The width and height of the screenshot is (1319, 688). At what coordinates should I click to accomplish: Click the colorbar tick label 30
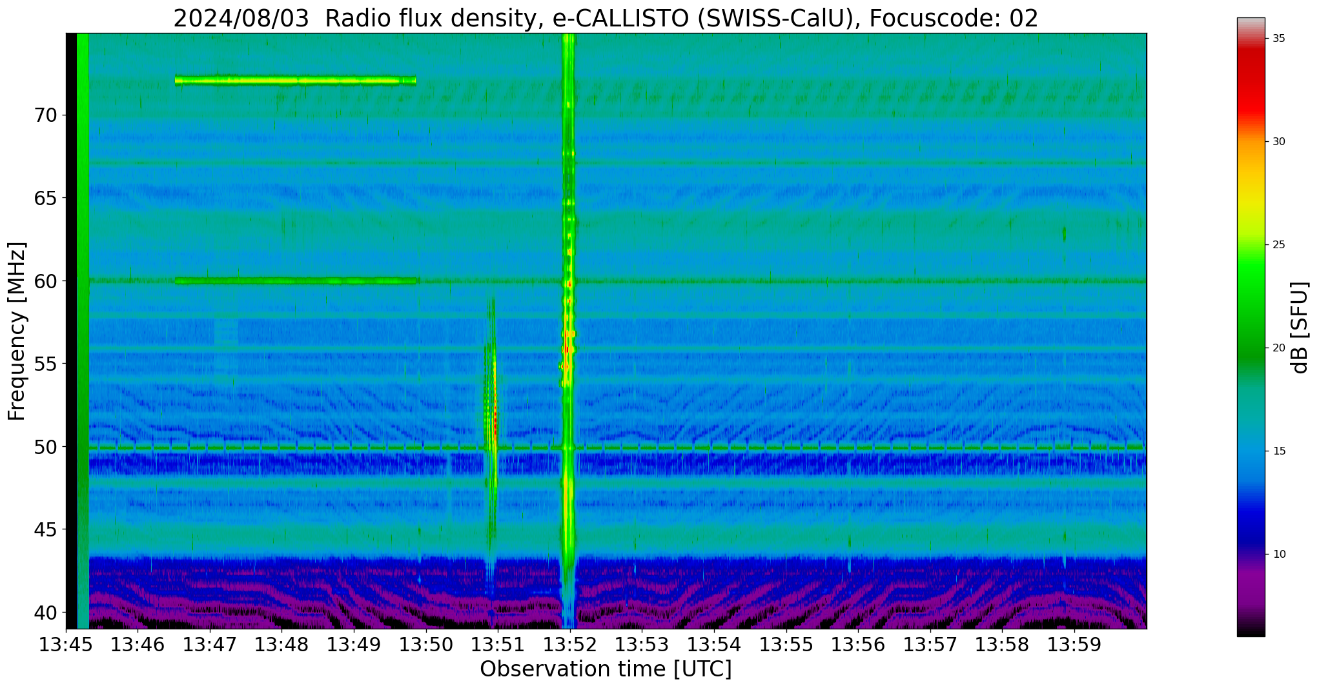1278,142
